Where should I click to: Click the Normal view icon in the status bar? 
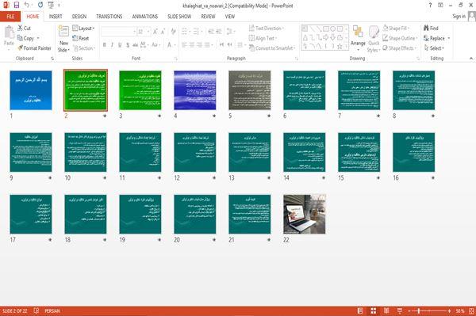(360, 310)
